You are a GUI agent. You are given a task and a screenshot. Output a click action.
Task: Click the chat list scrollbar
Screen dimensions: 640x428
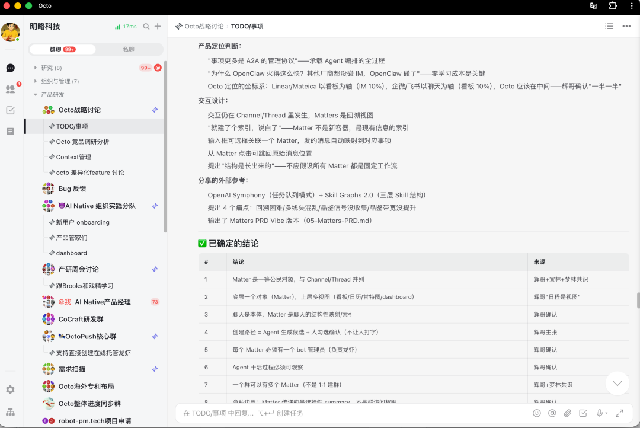coord(165,147)
